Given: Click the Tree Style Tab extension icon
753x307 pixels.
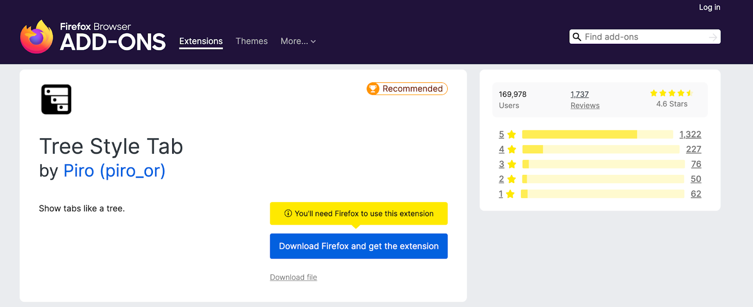Looking at the screenshot, I should 56,99.
